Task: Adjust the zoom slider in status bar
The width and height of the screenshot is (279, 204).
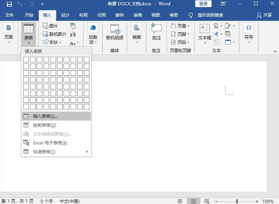Action: click(237, 201)
